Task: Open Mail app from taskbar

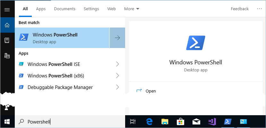Action: (x=196, y=122)
